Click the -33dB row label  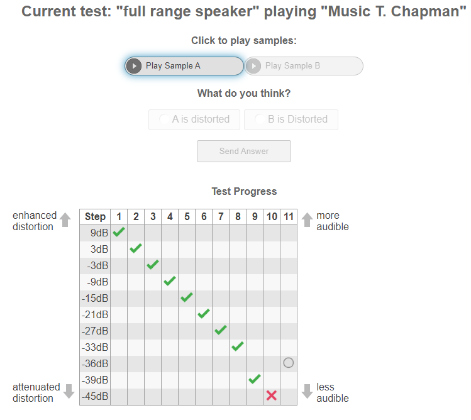point(95,347)
